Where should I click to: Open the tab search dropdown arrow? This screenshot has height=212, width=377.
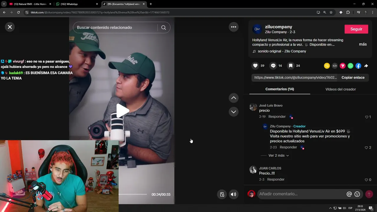4,4
